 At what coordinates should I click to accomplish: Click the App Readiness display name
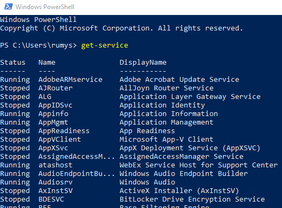[147, 131]
